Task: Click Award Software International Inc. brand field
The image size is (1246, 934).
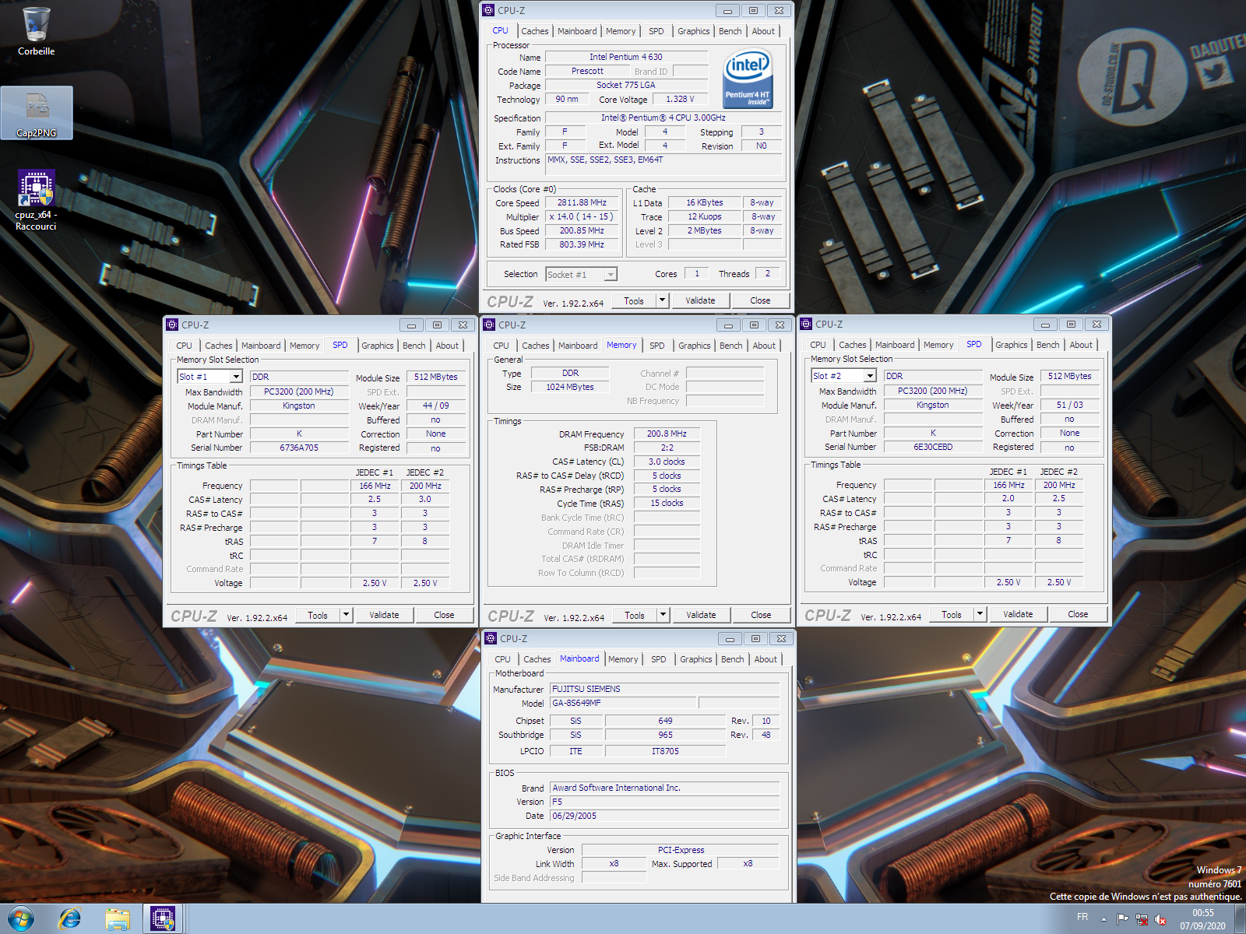Action: point(665,788)
